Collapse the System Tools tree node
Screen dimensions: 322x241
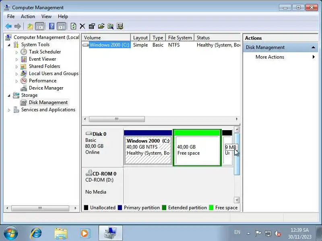(x=9, y=45)
